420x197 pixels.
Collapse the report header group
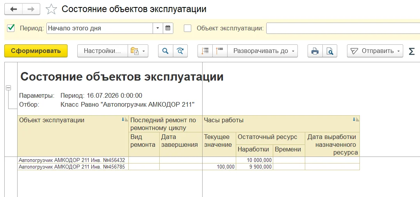pos(8,88)
